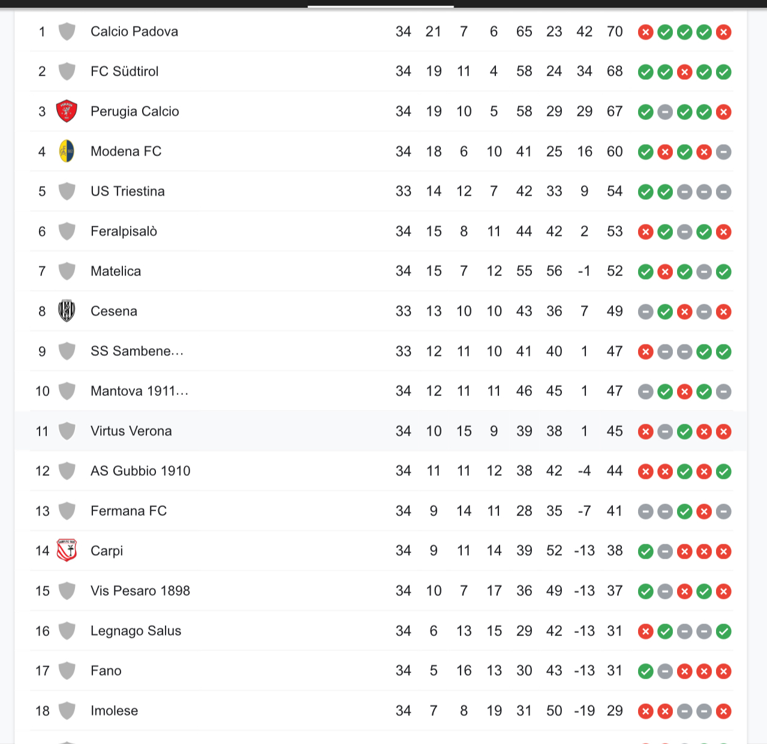Open the AS Gubbio 1910 team page

click(x=140, y=471)
